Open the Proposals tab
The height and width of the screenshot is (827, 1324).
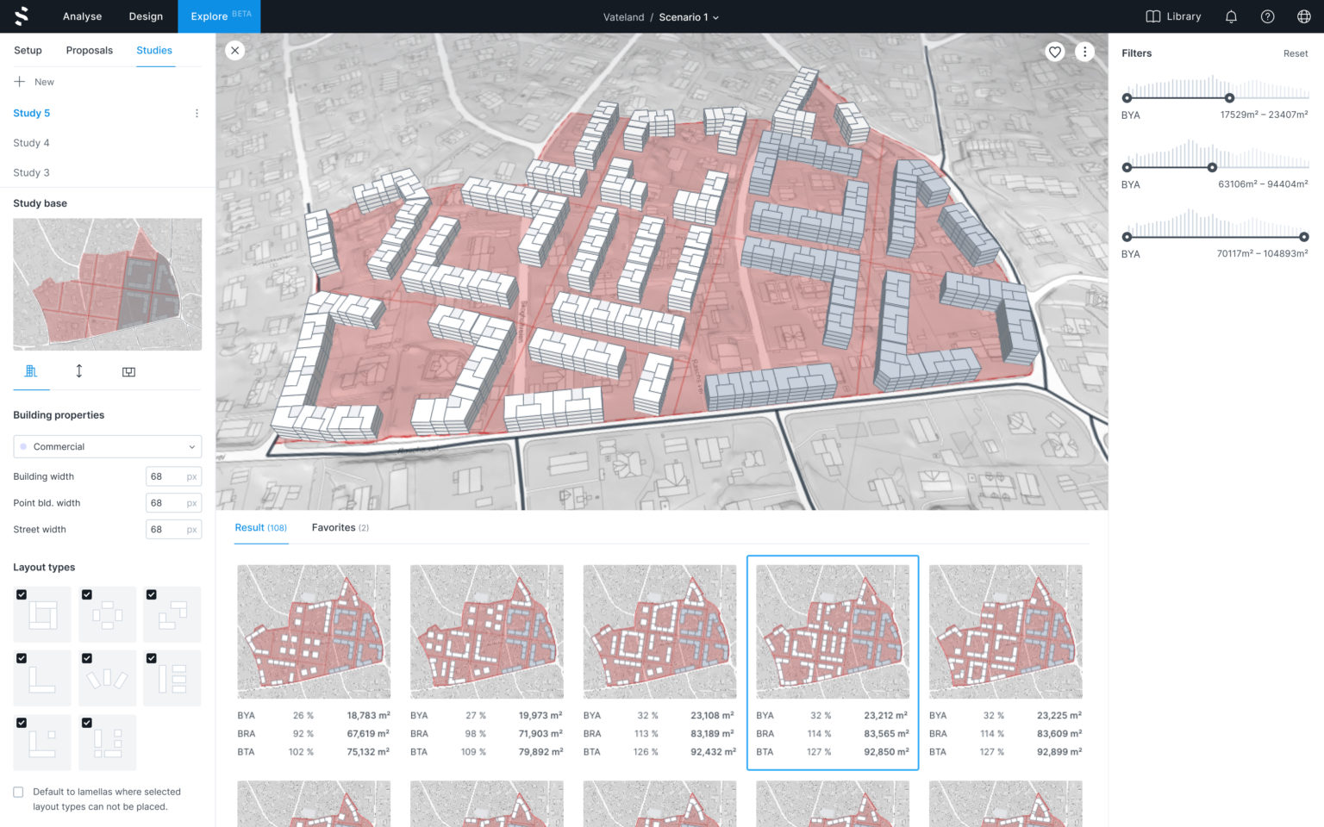point(90,50)
